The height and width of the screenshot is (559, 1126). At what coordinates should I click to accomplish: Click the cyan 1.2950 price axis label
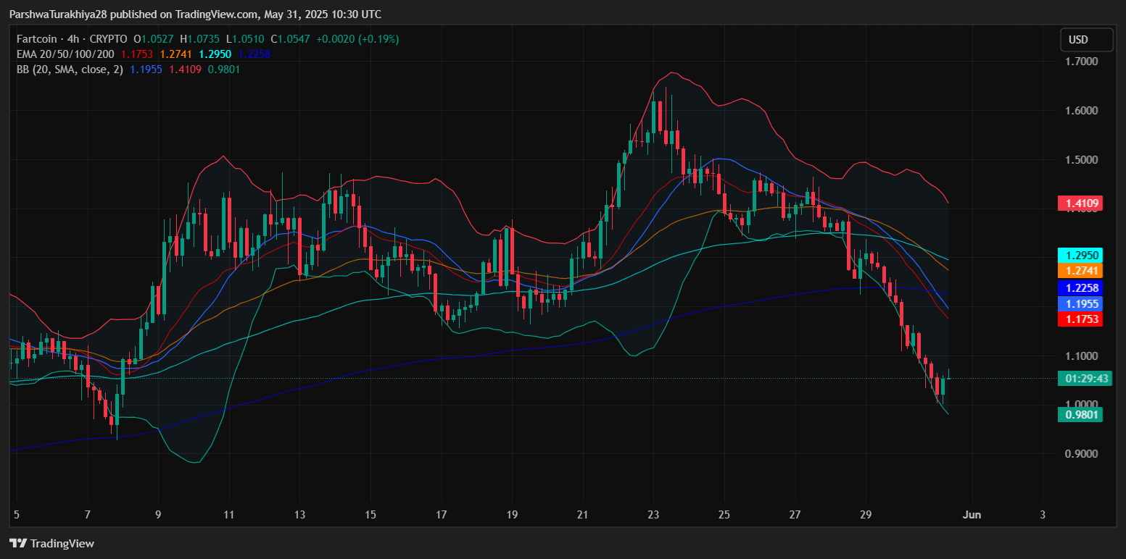(x=1080, y=255)
